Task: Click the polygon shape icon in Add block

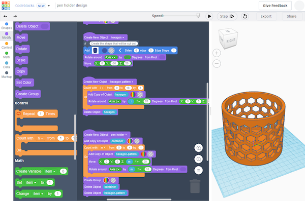Action: click(x=95, y=51)
